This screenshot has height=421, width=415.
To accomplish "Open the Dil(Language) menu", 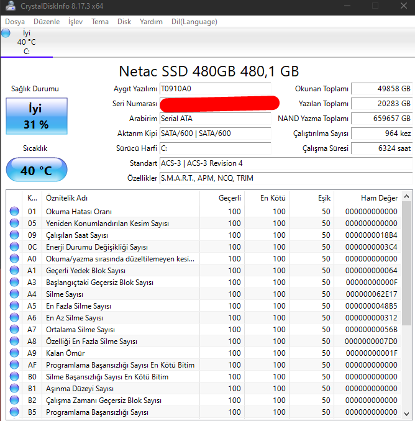I will [x=194, y=22].
